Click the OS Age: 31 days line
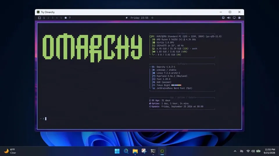Viewport: 279px width, 156px height. (x=160, y=100)
